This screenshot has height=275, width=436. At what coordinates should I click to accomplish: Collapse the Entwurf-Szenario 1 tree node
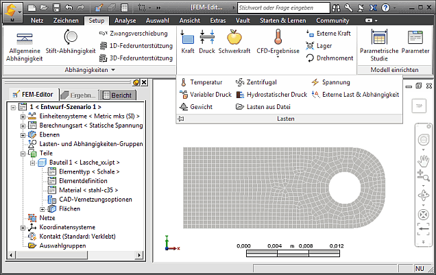pos(14,108)
